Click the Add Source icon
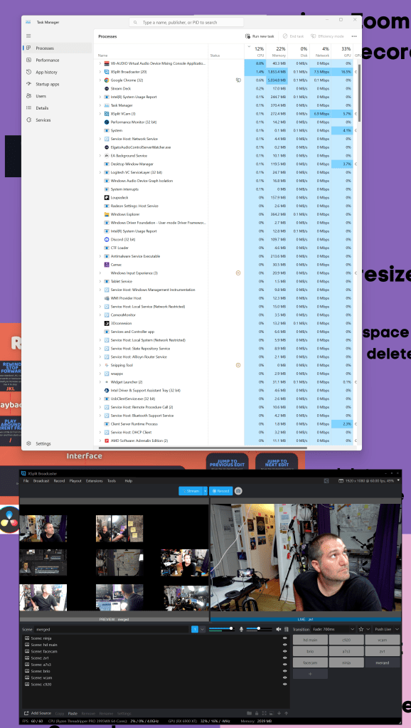The height and width of the screenshot is (728, 411). (26, 713)
